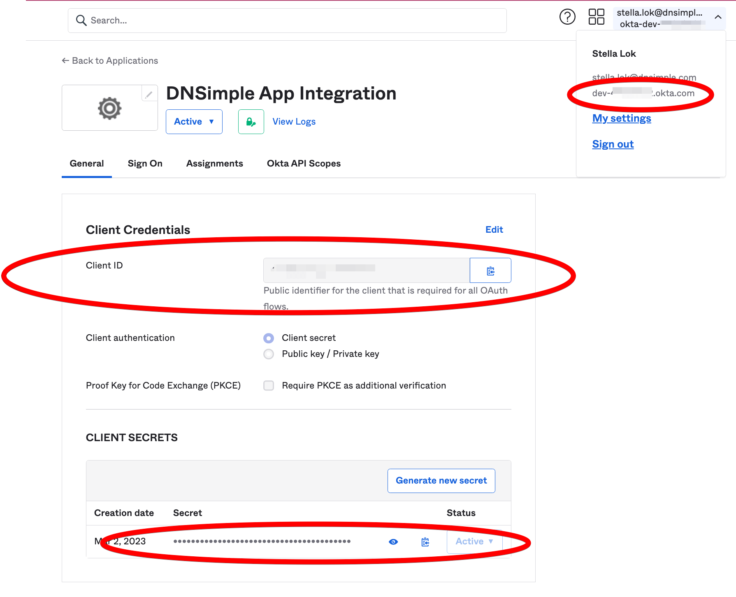Click the green lock key icon button
Image resolution: width=736 pixels, height=597 pixels.
point(251,122)
